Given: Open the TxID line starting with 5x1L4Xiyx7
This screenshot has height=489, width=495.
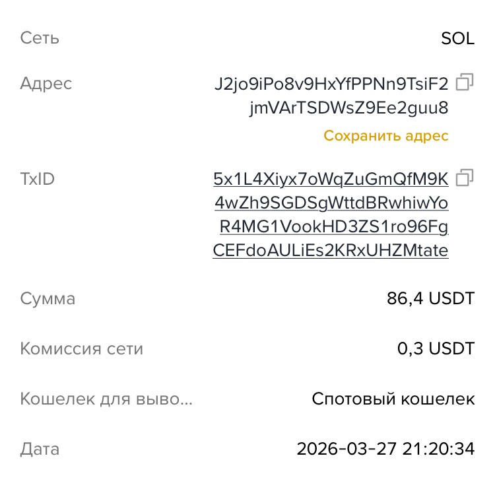Looking at the screenshot, I should (331, 179).
